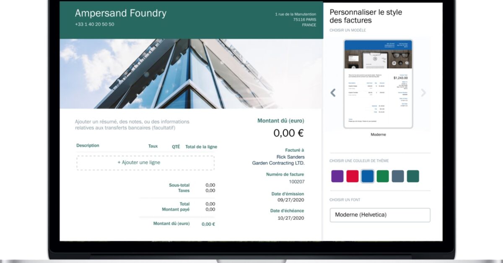Click the due date 10/27/2020
503x263 pixels.
(291, 218)
